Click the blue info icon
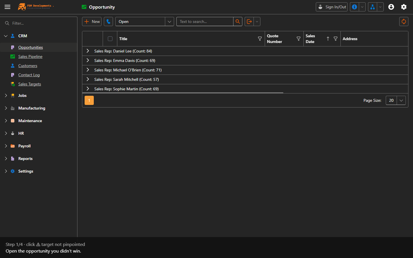The height and width of the screenshot is (258, 413). (354, 7)
